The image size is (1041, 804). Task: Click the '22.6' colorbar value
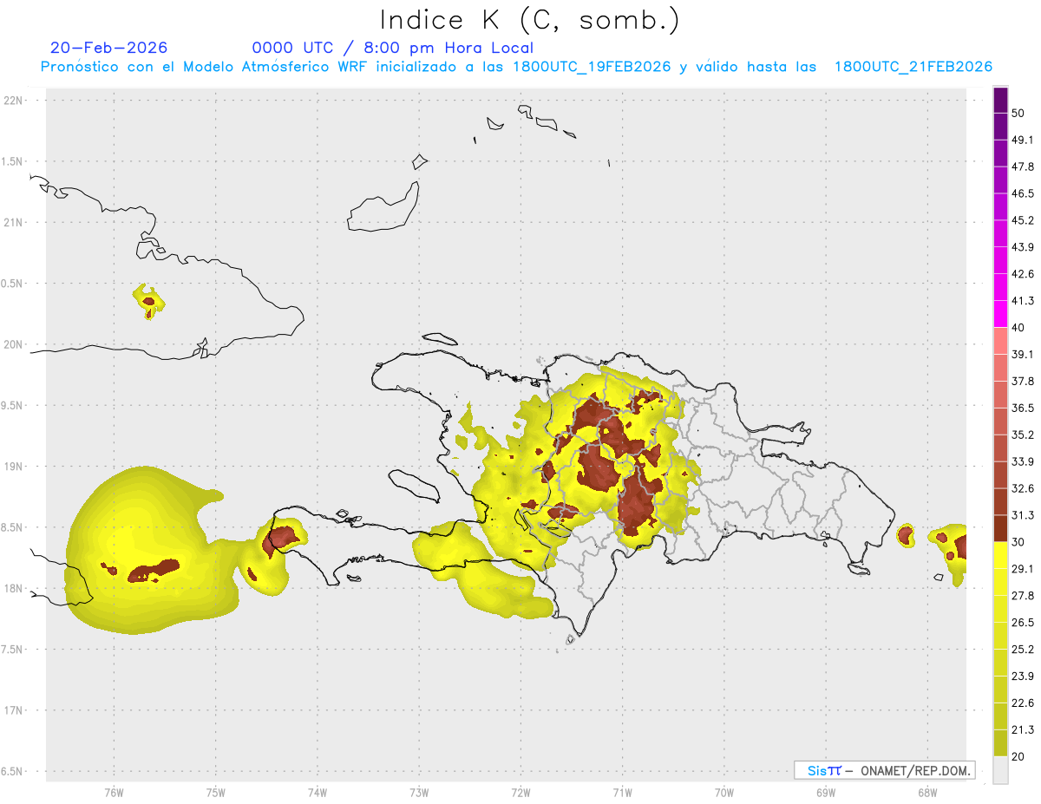pyautogui.click(x=1023, y=703)
